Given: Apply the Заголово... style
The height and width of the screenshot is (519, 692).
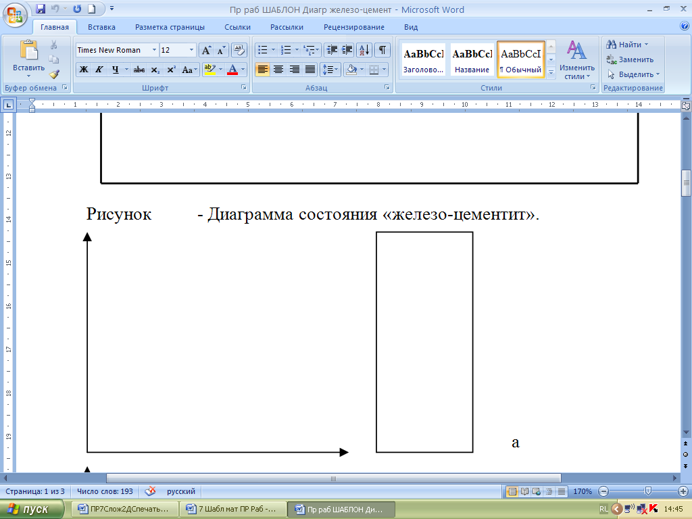Looking at the screenshot, I should [x=423, y=60].
